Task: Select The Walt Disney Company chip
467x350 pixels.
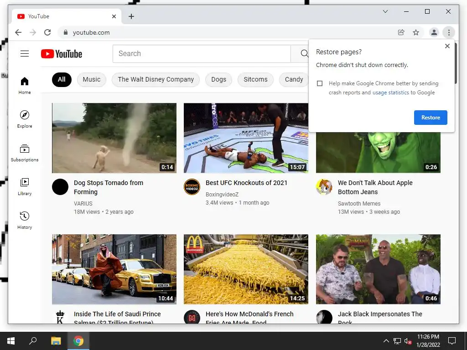Action: [156, 79]
